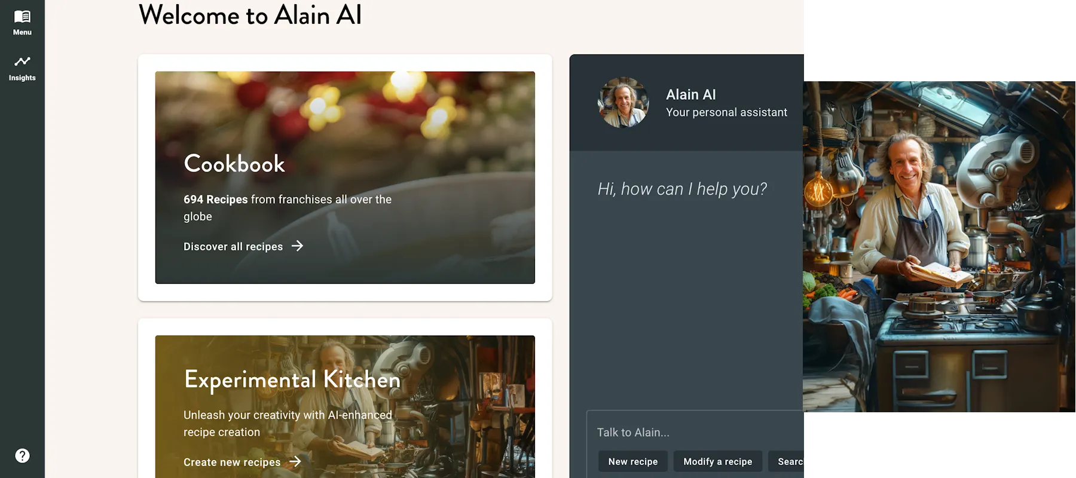Screen dimensions: 1076x478
Task: Click the Hi, how can I help you greeting
Action: pyautogui.click(x=682, y=189)
